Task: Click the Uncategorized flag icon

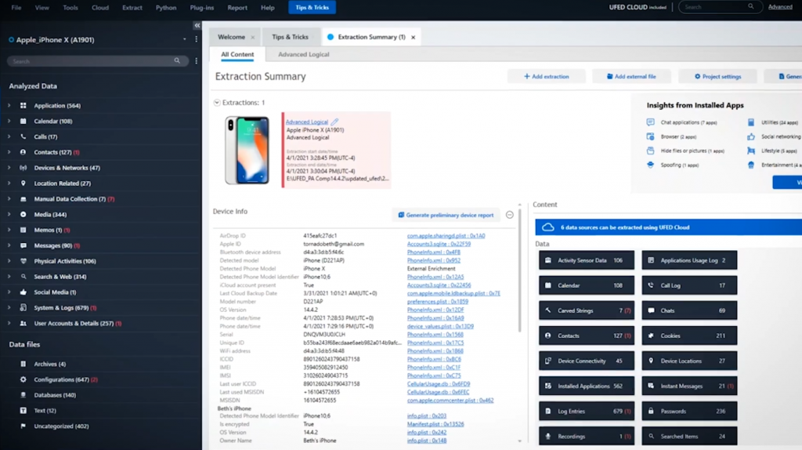Action: [x=23, y=426]
